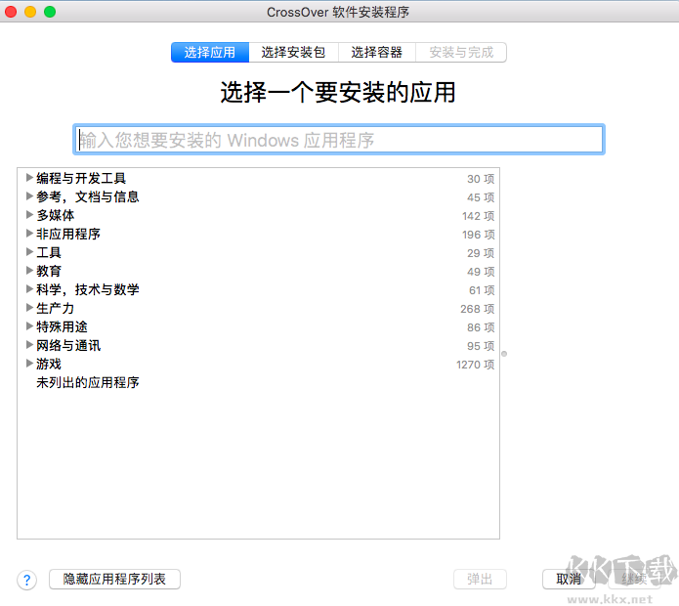Close the CrossOver installer window
This screenshot has width=679, height=606.
(11, 12)
